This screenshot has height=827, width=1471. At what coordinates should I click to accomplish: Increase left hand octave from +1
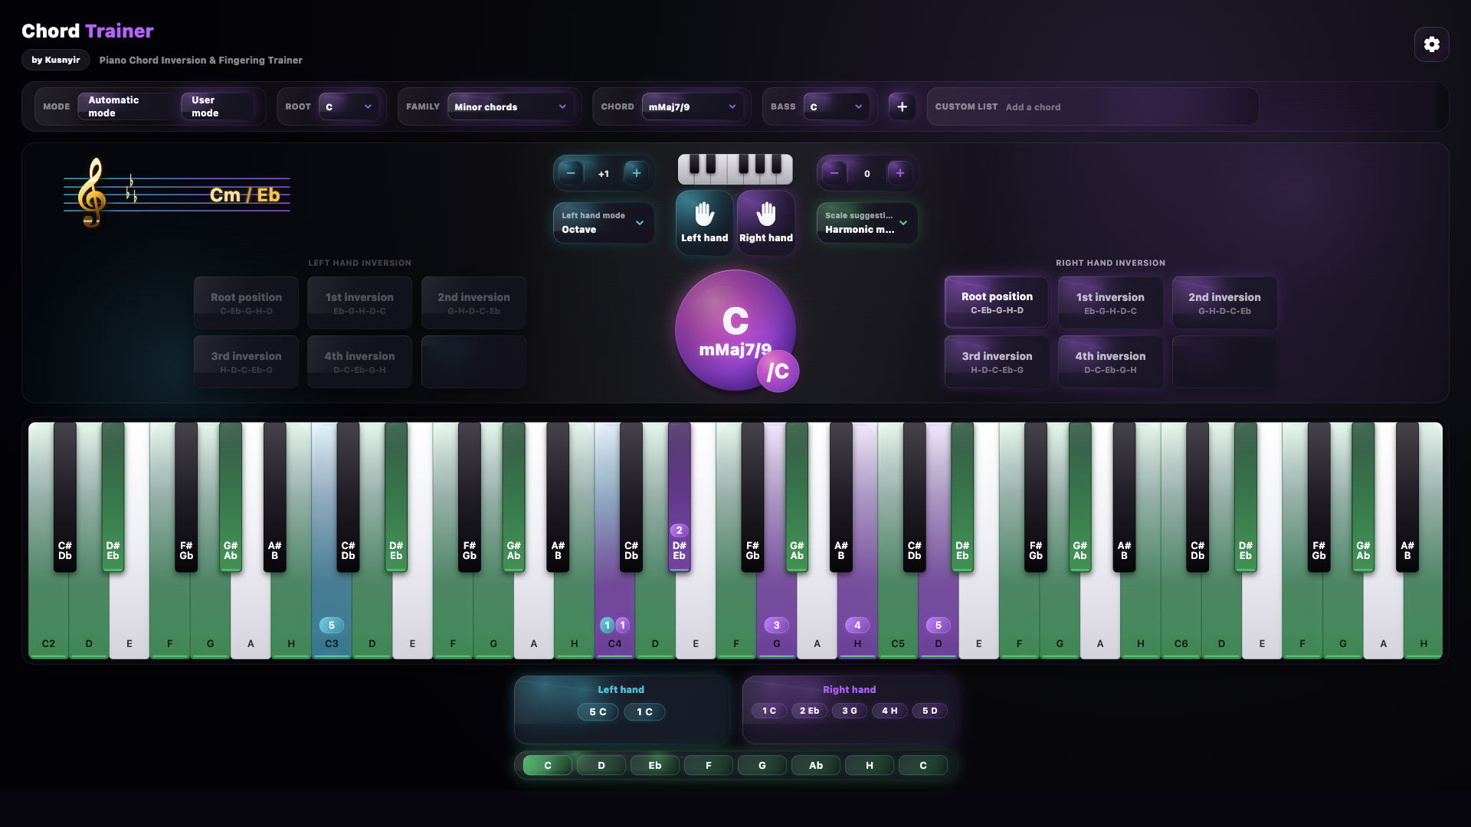636,173
